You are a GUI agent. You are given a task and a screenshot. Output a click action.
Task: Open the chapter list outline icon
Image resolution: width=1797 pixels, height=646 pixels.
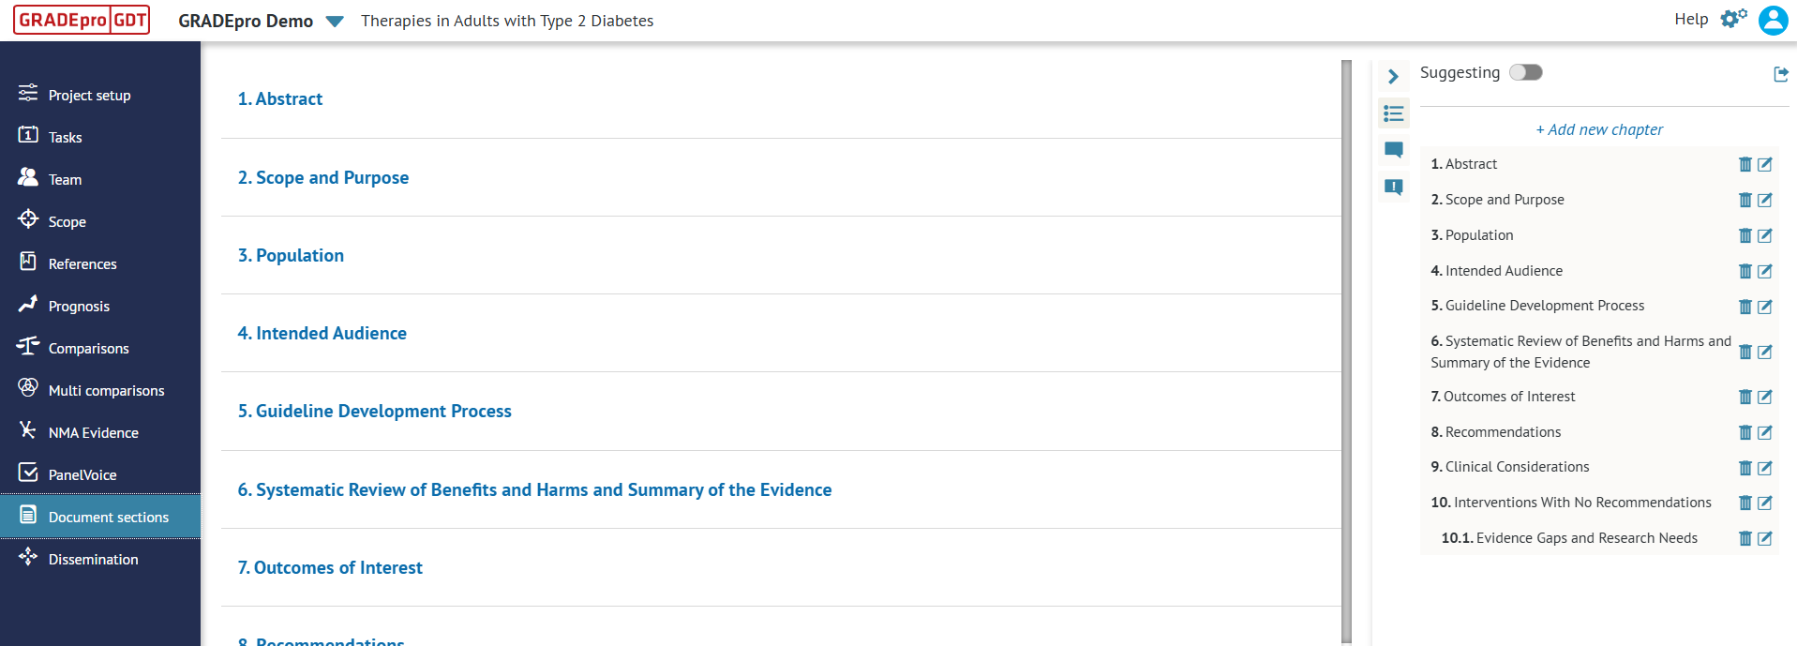click(x=1394, y=113)
